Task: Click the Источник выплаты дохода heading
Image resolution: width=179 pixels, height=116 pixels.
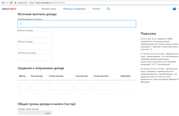Action: pos(37,14)
